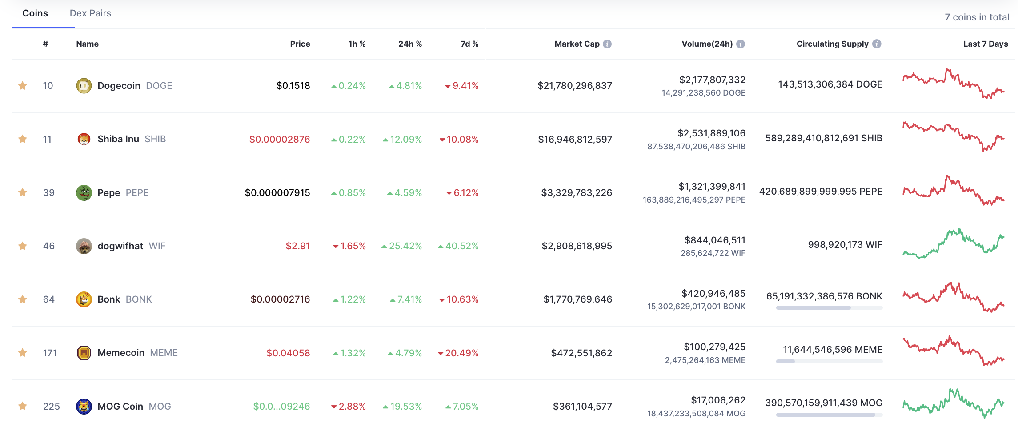Image resolution: width=1018 pixels, height=431 pixels.
Task: Open the Shiba Inu coin page link
Action: point(132,139)
